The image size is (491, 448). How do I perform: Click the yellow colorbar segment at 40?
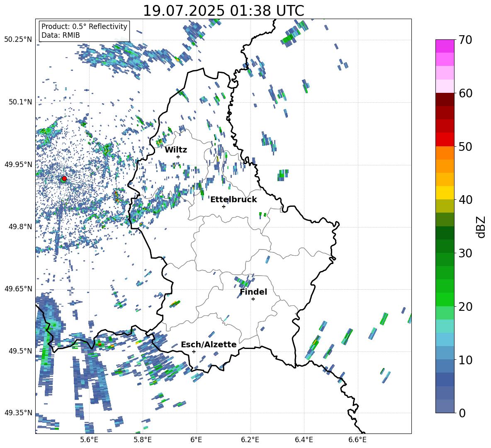445,193
